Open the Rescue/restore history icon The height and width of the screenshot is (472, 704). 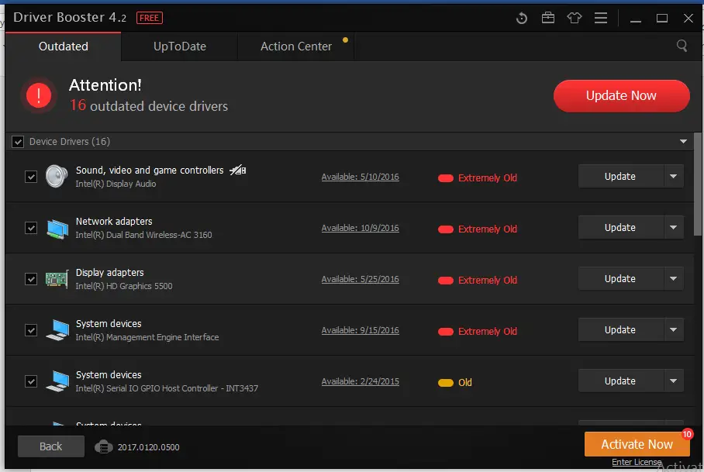click(521, 18)
